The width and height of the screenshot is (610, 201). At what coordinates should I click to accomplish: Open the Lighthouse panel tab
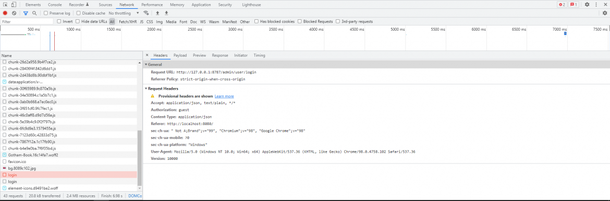point(251,5)
